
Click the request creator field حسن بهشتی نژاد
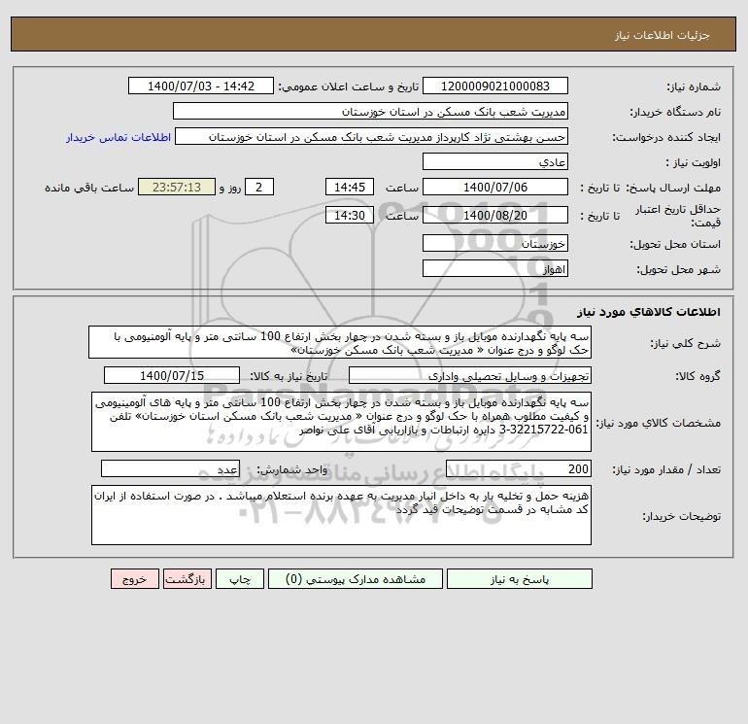pyautogui.click(x=372, y=136)
